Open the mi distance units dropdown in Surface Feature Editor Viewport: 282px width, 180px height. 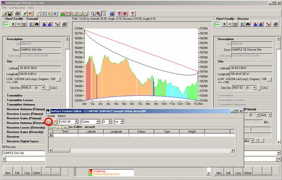(122, 122)
